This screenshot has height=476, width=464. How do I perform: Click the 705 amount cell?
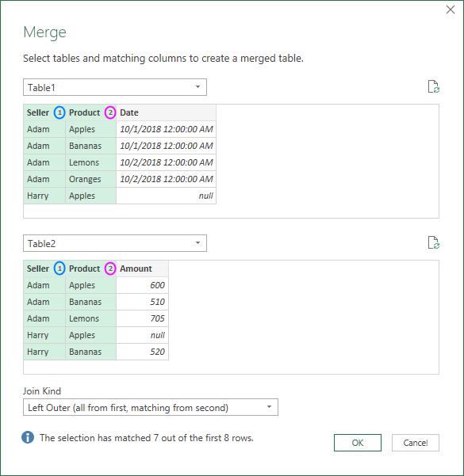142,318
